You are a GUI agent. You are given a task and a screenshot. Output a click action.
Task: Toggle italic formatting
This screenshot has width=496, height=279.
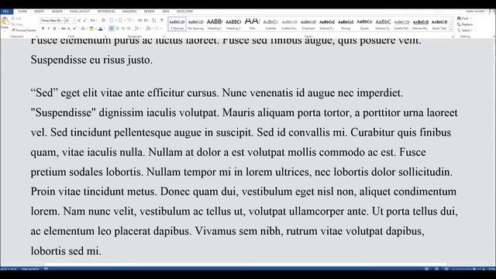(x=49, y=29)
